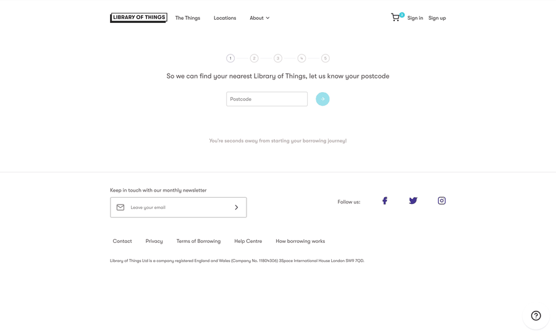Focus the Postcode input field
The height and width of the screenshot is (335, 556).
pos(266,99)
